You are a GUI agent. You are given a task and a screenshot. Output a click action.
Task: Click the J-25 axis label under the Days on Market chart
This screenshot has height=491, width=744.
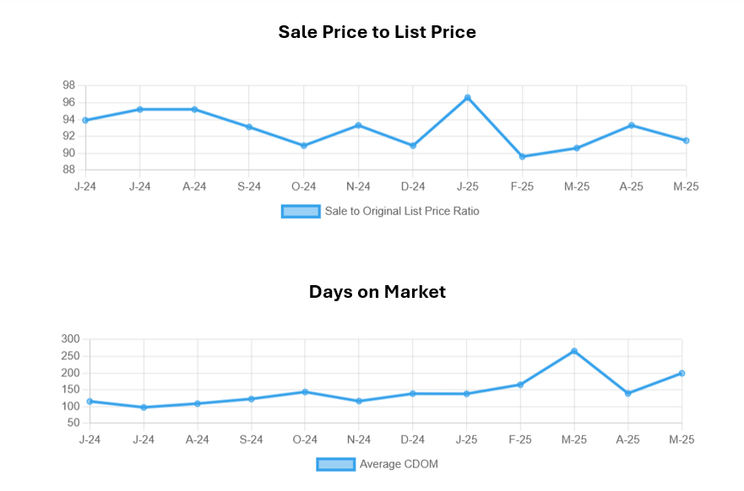click(x=466, y=439)
